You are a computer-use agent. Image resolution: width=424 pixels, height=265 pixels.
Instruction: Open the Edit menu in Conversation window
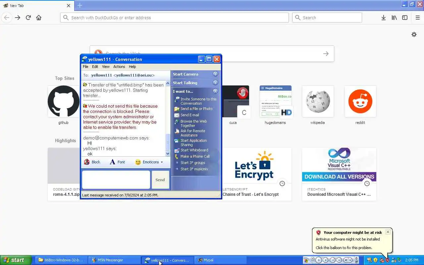tap(95, 67)
